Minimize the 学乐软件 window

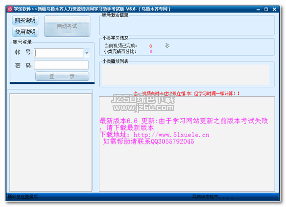click(258, 9)
